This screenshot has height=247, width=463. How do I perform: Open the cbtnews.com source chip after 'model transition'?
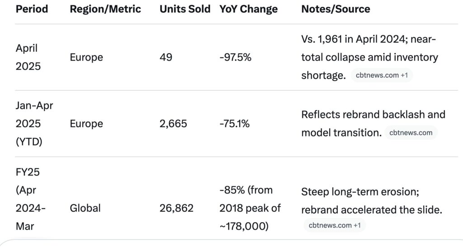[x=411, y=133]
